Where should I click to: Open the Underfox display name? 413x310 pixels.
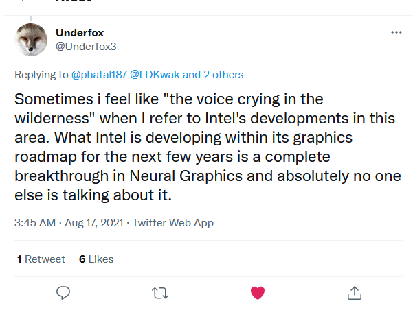tap(81, 32)
